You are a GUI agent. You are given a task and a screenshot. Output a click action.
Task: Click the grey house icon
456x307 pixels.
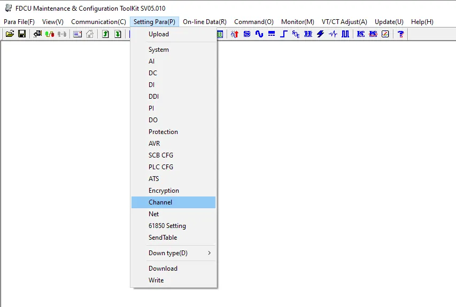[x=90, y=34]
